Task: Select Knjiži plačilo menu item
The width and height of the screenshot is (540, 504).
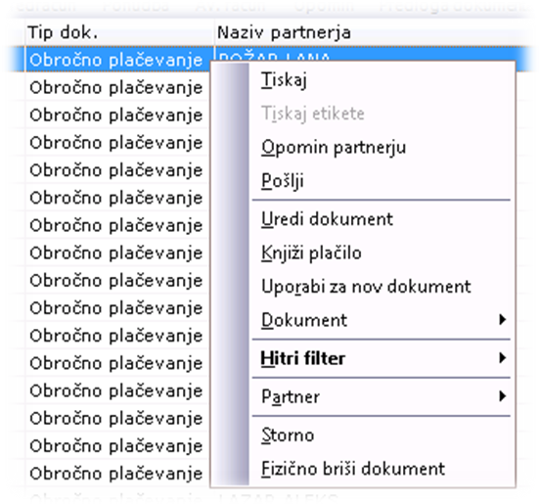Action: coord(311,252)
